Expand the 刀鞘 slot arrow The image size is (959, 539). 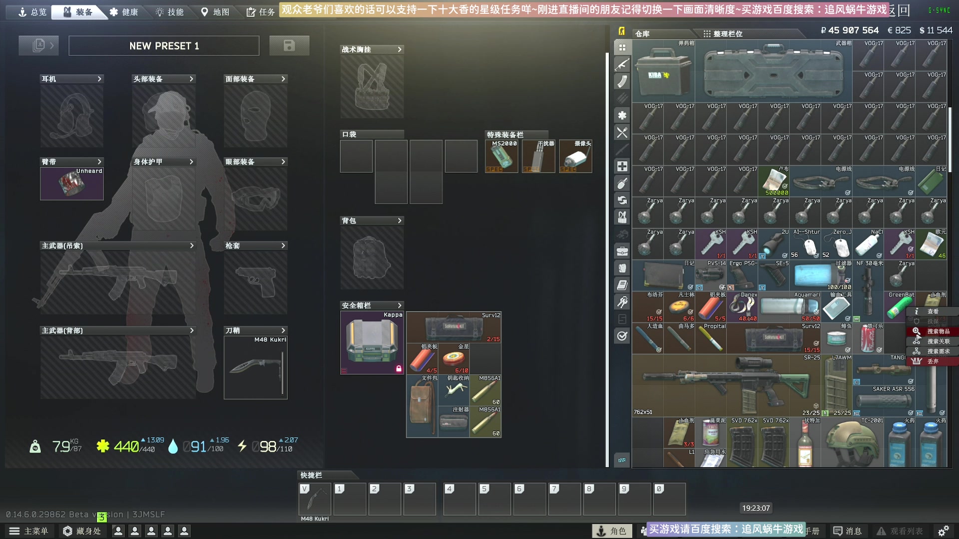coord(283,330)
